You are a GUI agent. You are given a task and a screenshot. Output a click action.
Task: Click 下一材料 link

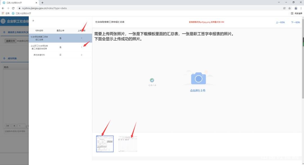tap(295, 22)
